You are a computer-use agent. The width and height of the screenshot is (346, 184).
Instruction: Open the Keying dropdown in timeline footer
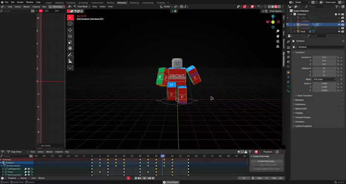tap(24, 178)
